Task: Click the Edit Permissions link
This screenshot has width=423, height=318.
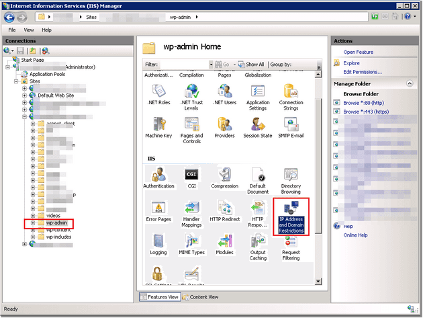Action: click(363, 72)
